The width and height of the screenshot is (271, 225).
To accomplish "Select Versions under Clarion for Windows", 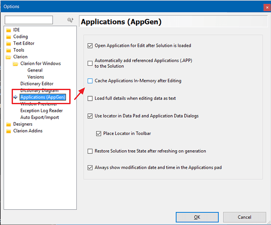I will tap(36, 77).
